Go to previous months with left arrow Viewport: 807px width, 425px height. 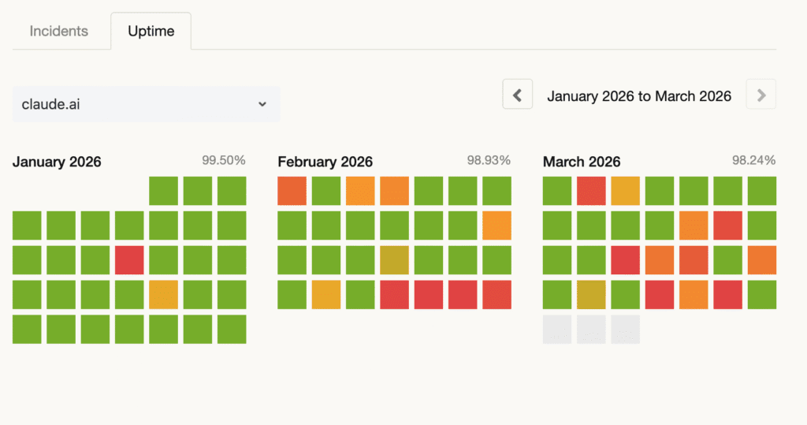click(517, 95)
